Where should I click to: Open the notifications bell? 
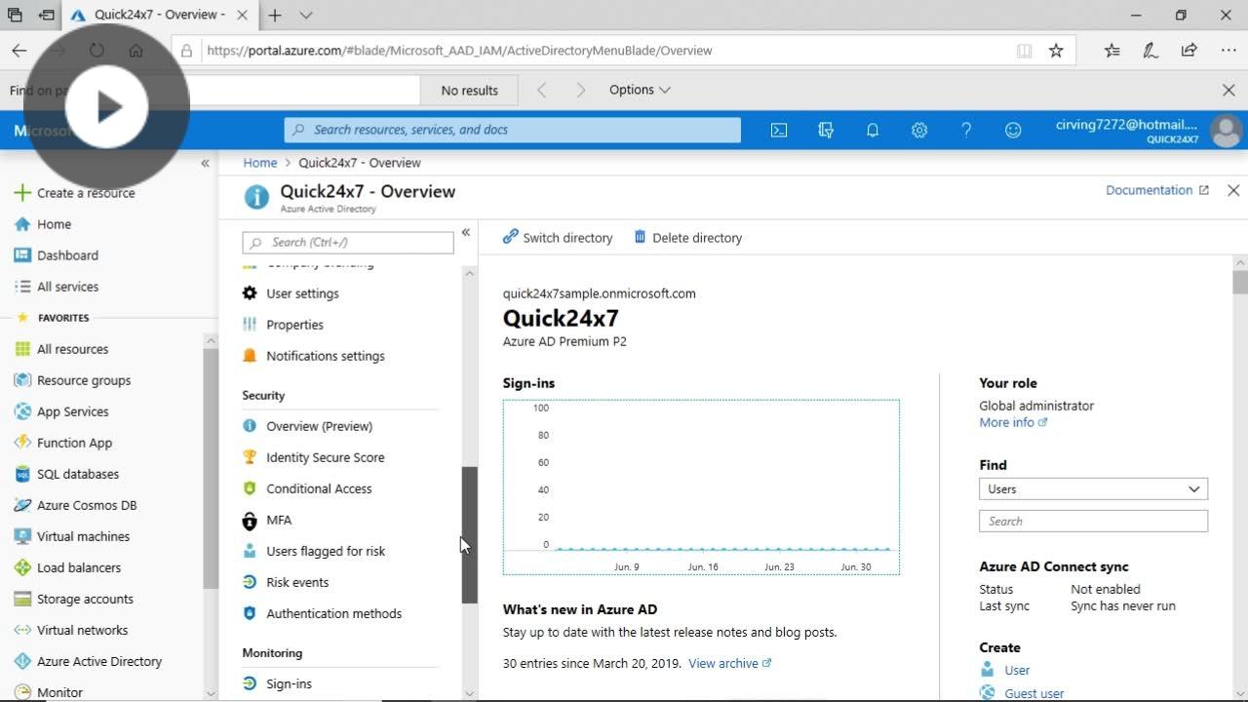click(x=873, y=130)
